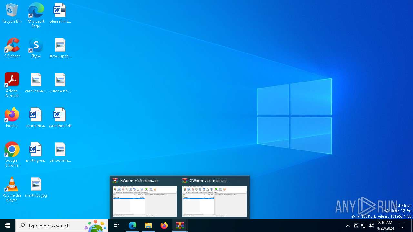Open Firefox from the taskbar
413x232 pixels.
click(x=164, y=226)
